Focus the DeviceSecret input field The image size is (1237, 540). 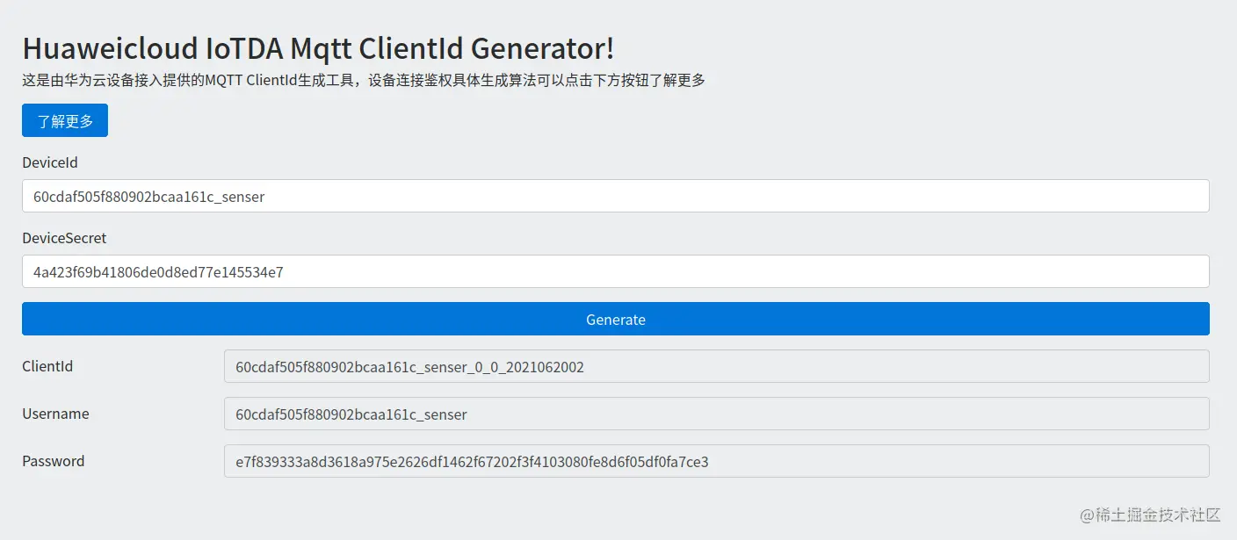[x=616, y=271]
